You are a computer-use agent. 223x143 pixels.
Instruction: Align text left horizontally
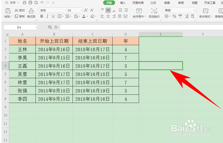tap(102, 16)
